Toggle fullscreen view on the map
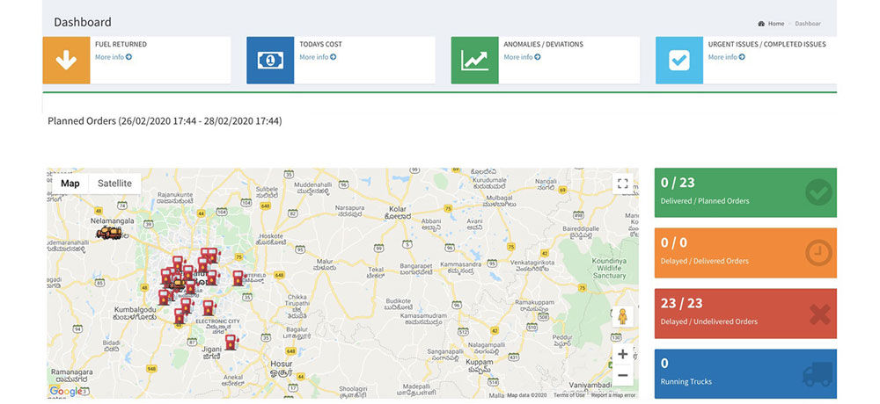 [x=623, y=184]
